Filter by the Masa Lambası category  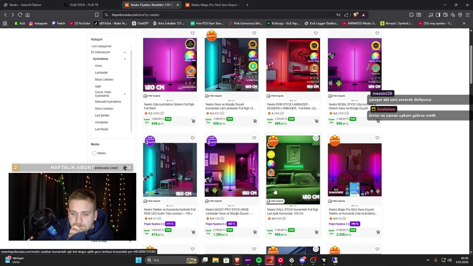click(x=104, y=79)
